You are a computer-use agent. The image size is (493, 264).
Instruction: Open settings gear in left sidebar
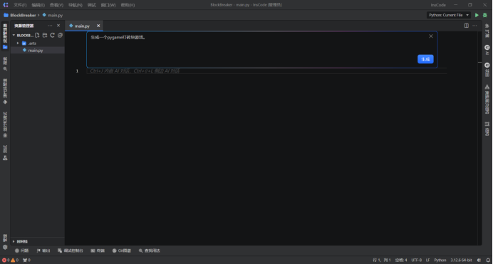coord(5,247)
